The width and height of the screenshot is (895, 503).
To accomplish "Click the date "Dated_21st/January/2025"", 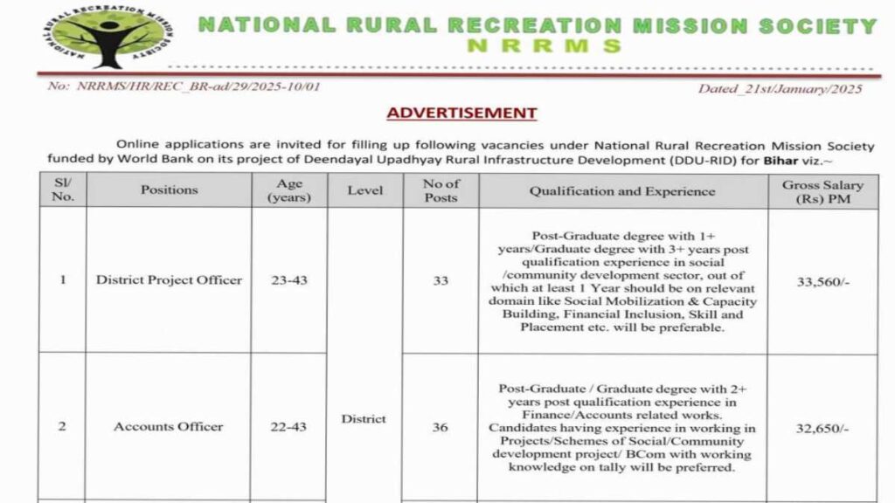I will 780,89.
